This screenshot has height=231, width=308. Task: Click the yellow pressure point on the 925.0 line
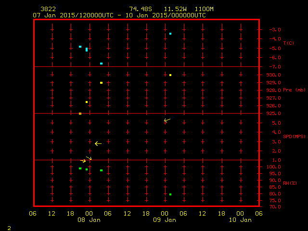tap(80, 114)
